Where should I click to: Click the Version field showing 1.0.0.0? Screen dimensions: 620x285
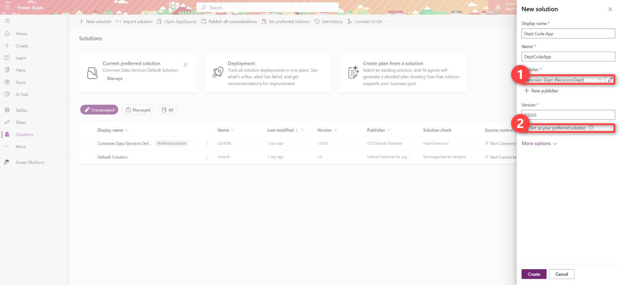[x=568, y=115]
